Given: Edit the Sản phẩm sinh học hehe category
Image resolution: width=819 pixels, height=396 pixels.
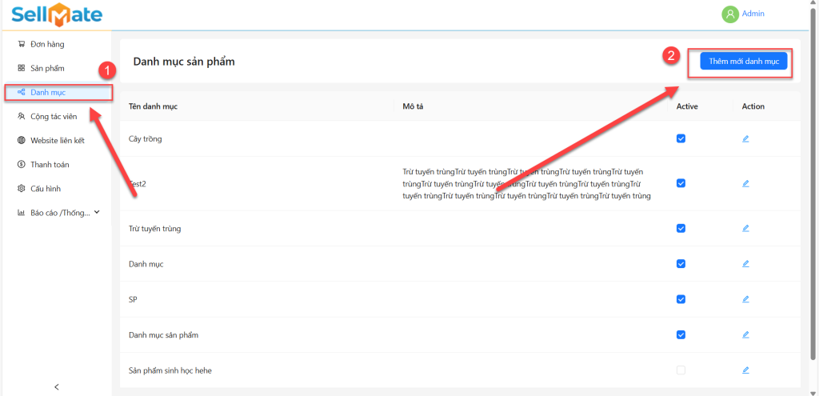Looking at the screenshot, I should click(745, 370).
